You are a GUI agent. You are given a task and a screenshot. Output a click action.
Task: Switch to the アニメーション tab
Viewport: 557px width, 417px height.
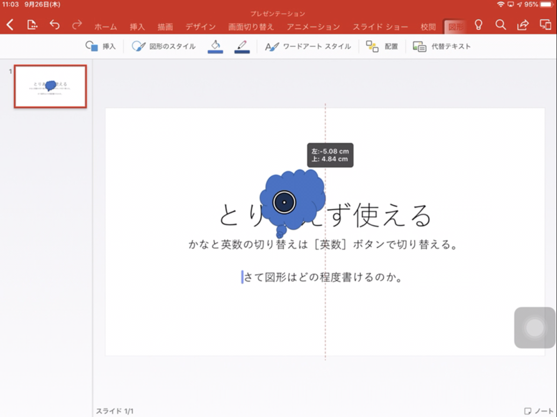(x=313, y=27)
